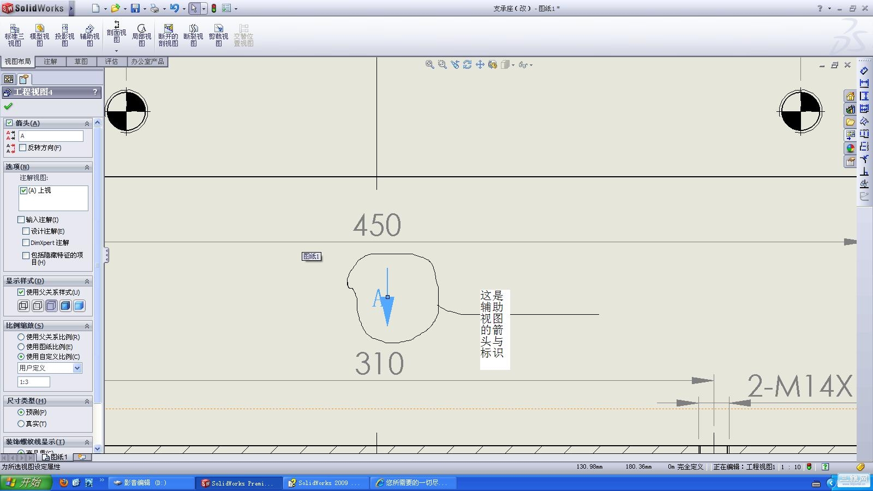This screenshot has height=491, width=873.
Task: Insert a 断开的剖视图 broken-out section
Action: tap(168, 35)
